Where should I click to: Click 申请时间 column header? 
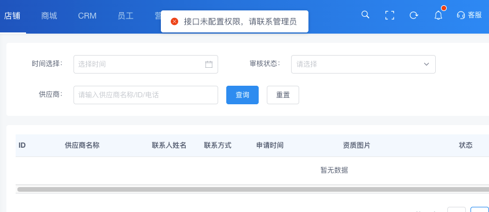click(270, 145)
